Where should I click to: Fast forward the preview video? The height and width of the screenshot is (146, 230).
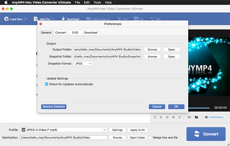(167, 117)
